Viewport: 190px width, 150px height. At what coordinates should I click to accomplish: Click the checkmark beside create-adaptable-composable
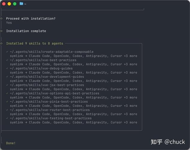7,52
